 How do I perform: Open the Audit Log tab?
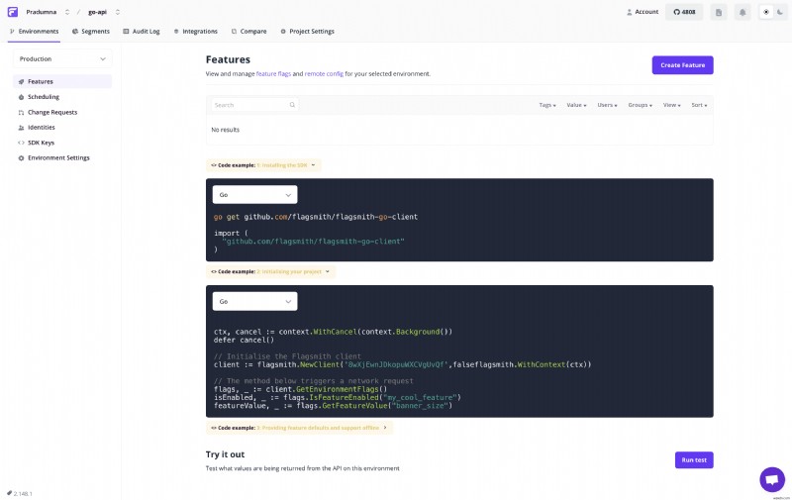click(142, 32)
